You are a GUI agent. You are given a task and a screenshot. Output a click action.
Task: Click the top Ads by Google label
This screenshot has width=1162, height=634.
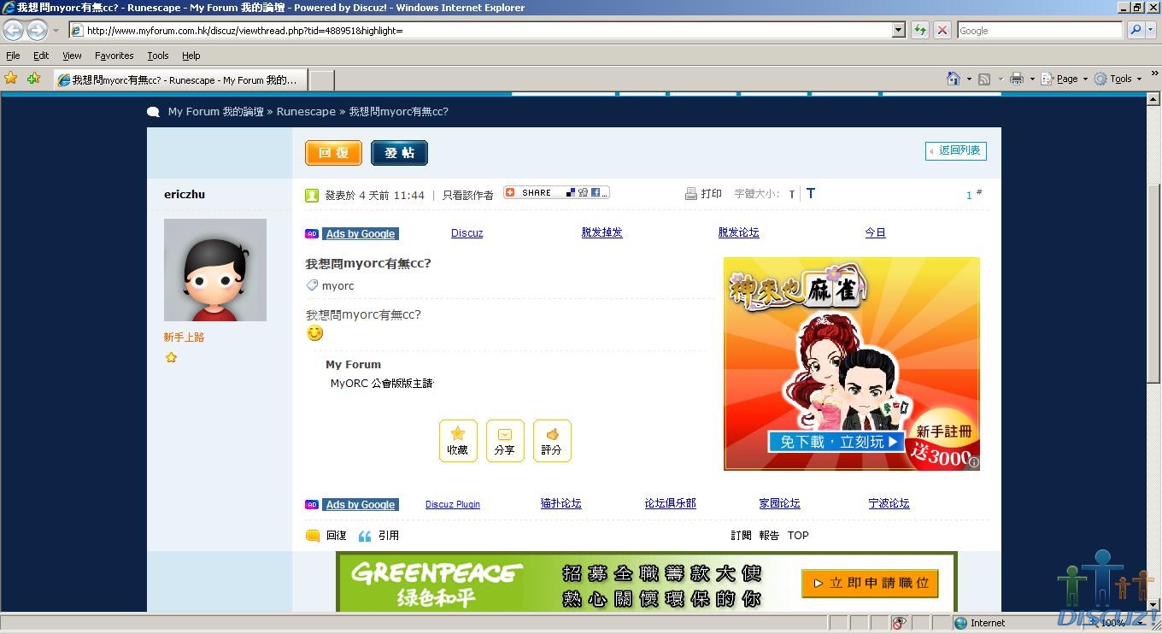pyautogui.click(x=361, y=234)
